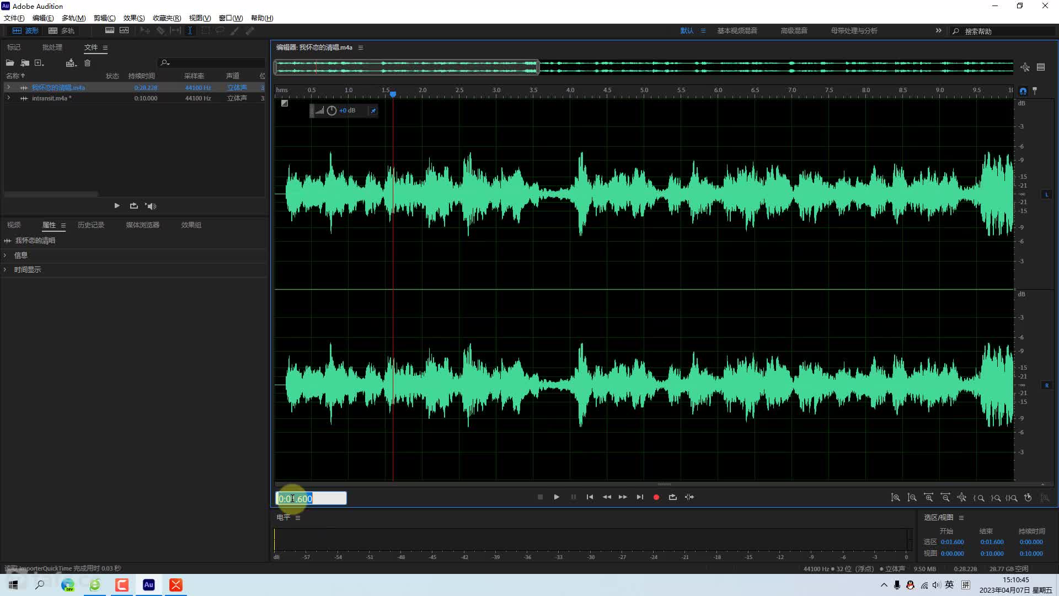Toggle Loop Playback in transport

pyautogui.click(x=672, y=497)
